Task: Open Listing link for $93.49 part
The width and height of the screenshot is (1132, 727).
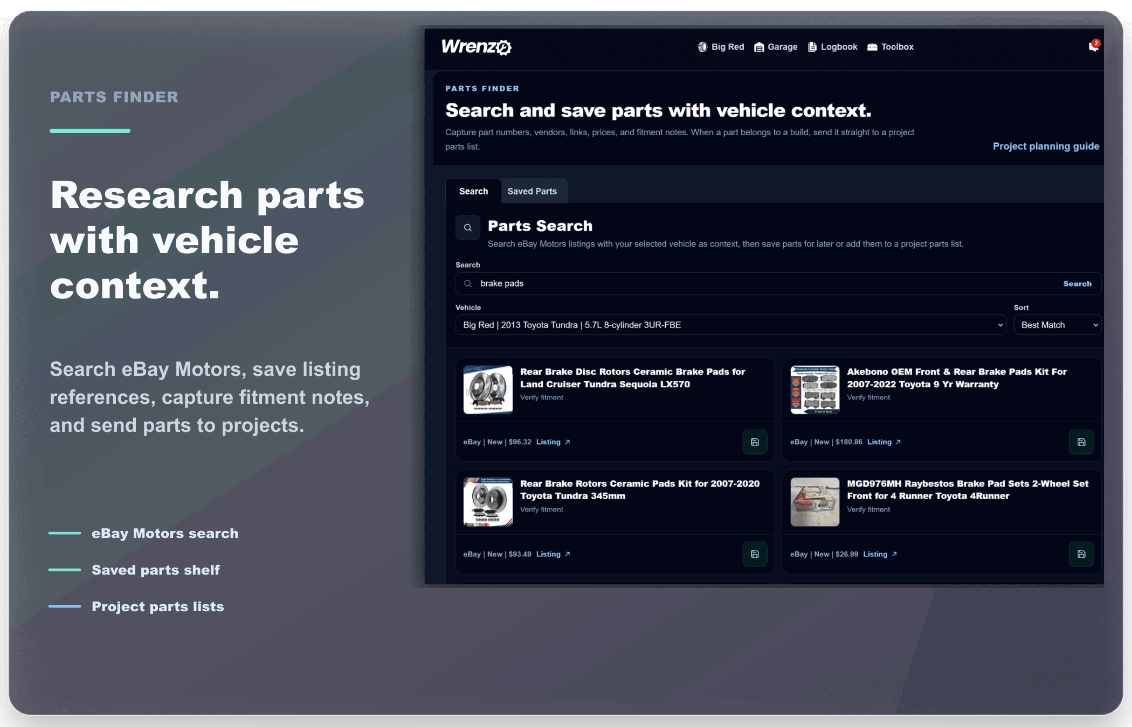Action: pyautogui.click(x=553, y=554)
